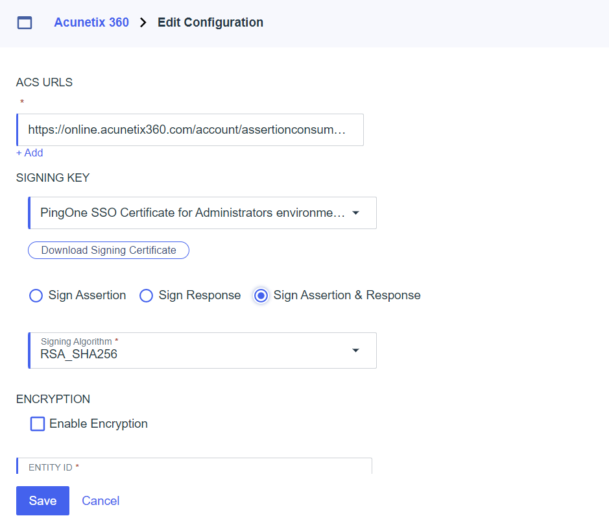This screenshot has height=529, width=609.
Task: Save the configuration
Action: 43,500
